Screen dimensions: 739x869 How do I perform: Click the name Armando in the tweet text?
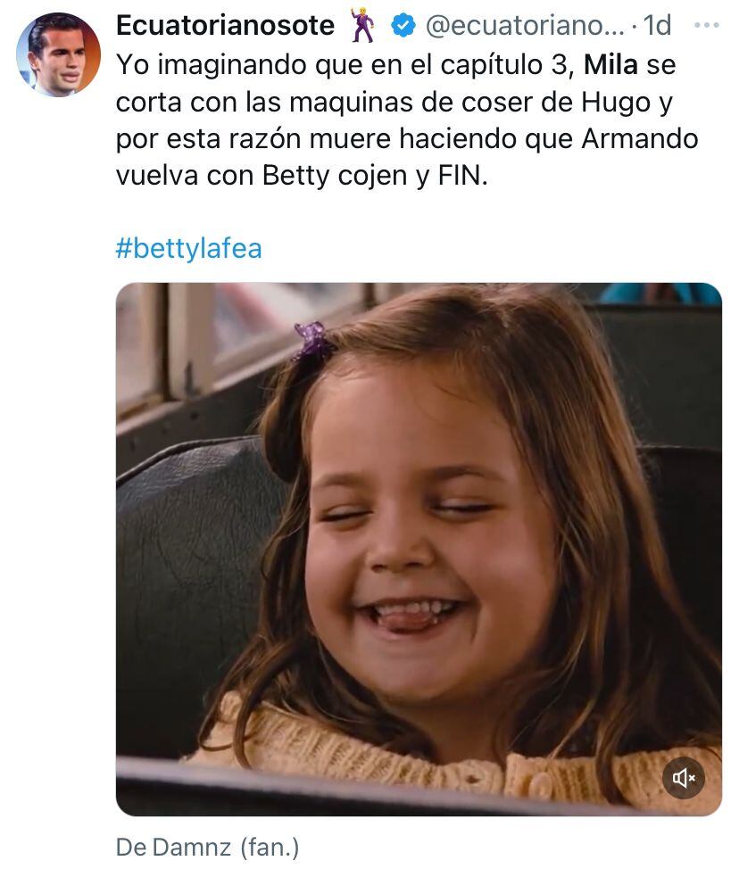pos(640,139)
